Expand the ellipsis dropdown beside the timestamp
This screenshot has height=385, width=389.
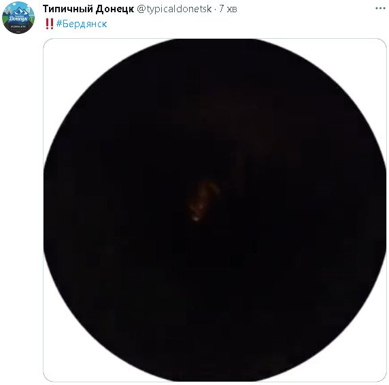click(x=380, y=9)
